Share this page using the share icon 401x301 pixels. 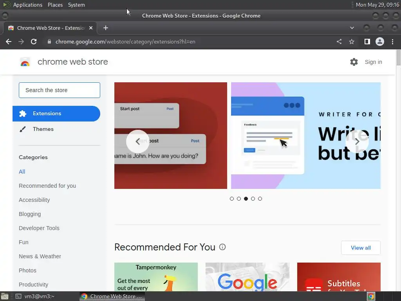tap(339, 42)
